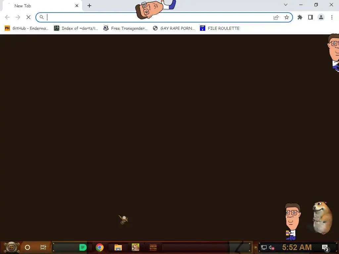Share this page via share icon
339x254 pixels.
[x=276, y=17]
